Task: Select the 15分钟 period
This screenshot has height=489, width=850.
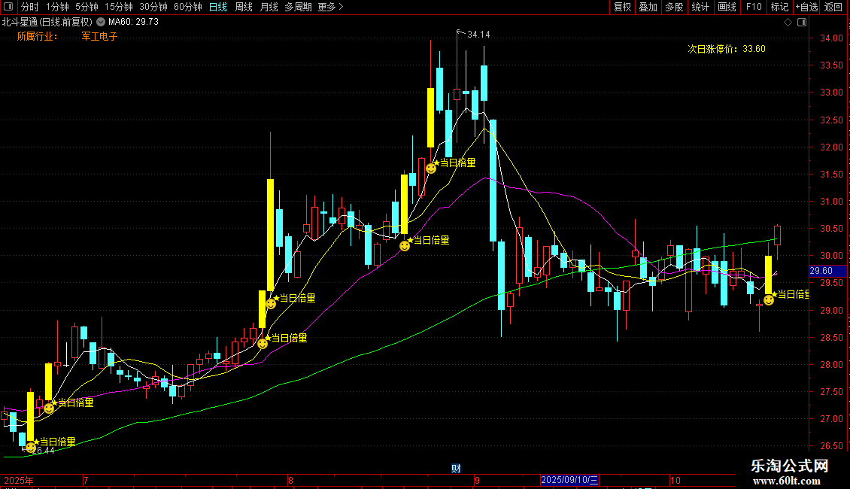Action: [x=119, y=7]
